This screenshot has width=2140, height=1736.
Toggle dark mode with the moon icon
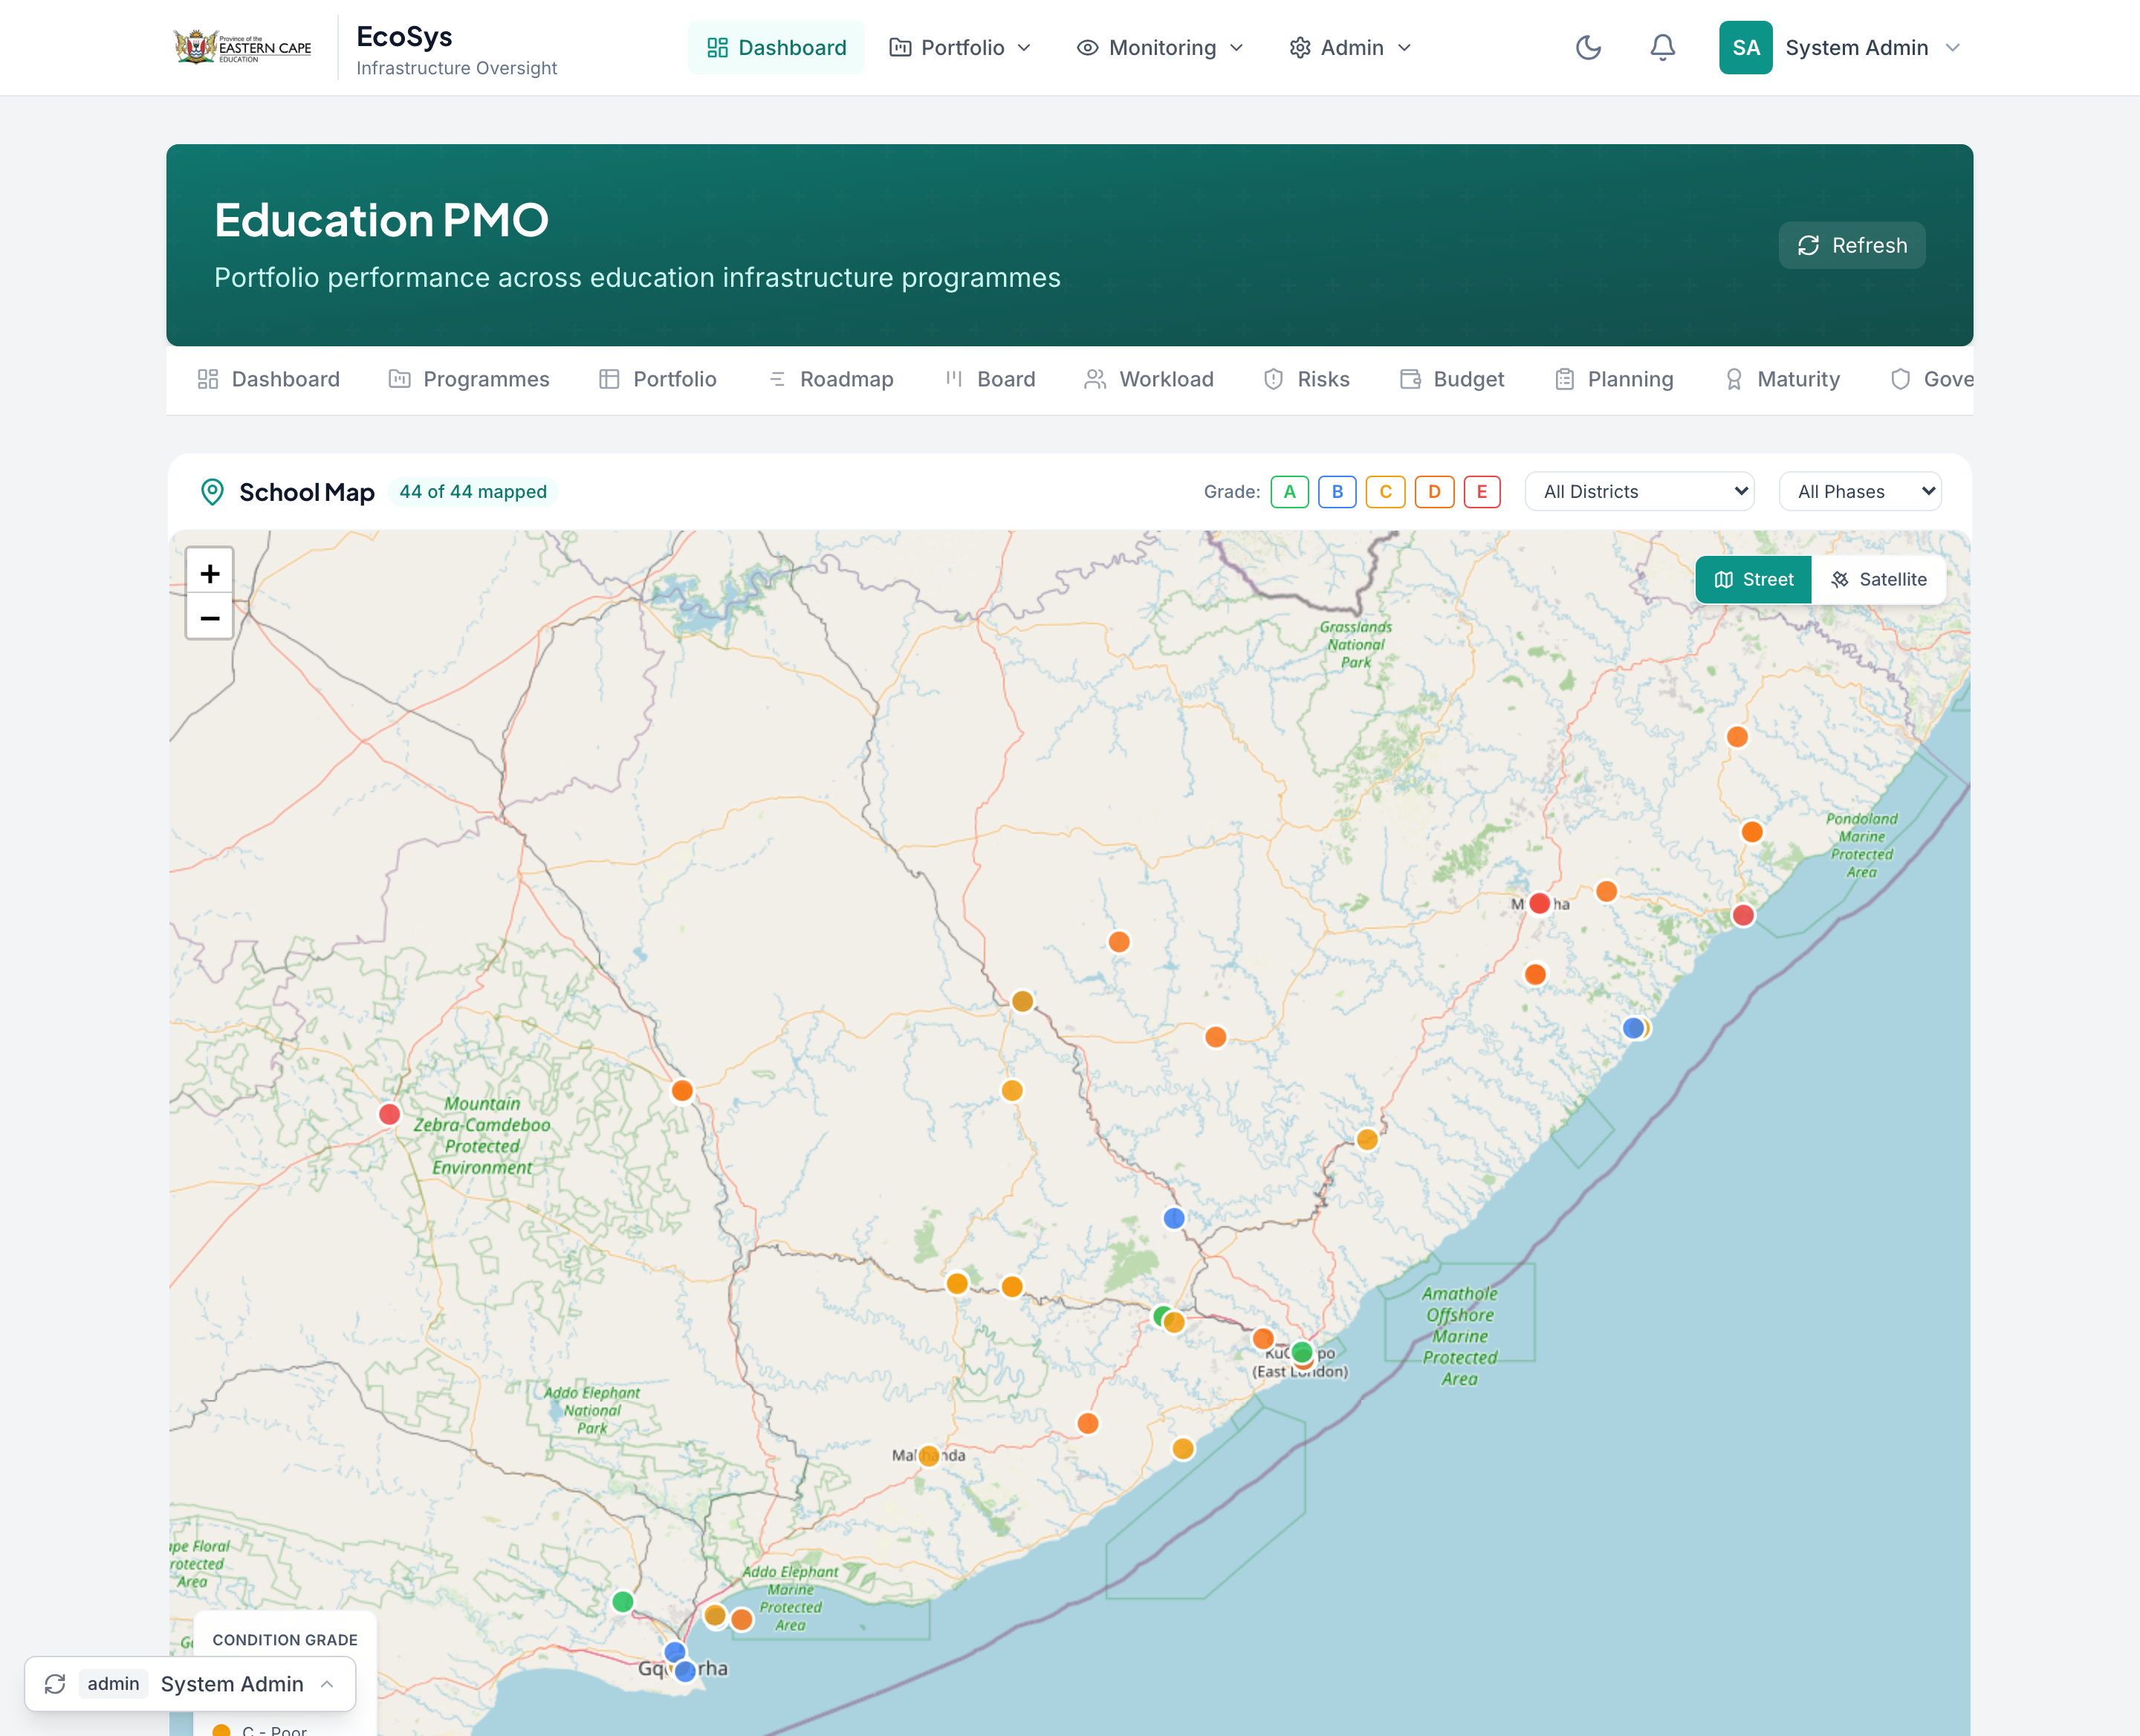[1589, 47]
